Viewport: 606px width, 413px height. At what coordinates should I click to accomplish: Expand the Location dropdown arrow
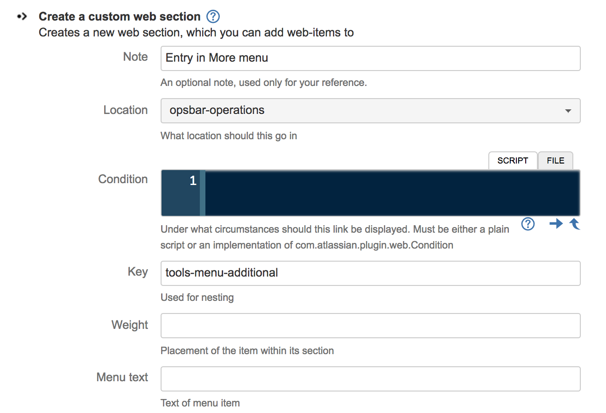coord(568,111)
